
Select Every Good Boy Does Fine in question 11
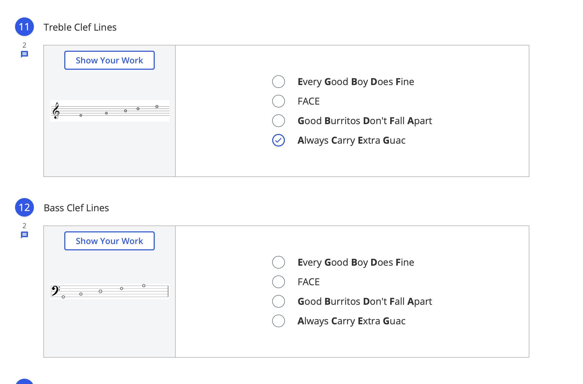(279, 82)
